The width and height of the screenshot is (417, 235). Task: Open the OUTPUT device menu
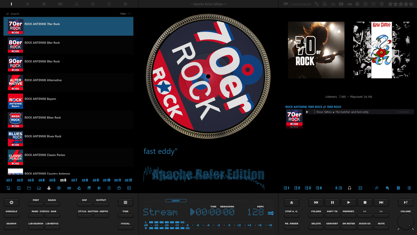pos(101,204)
